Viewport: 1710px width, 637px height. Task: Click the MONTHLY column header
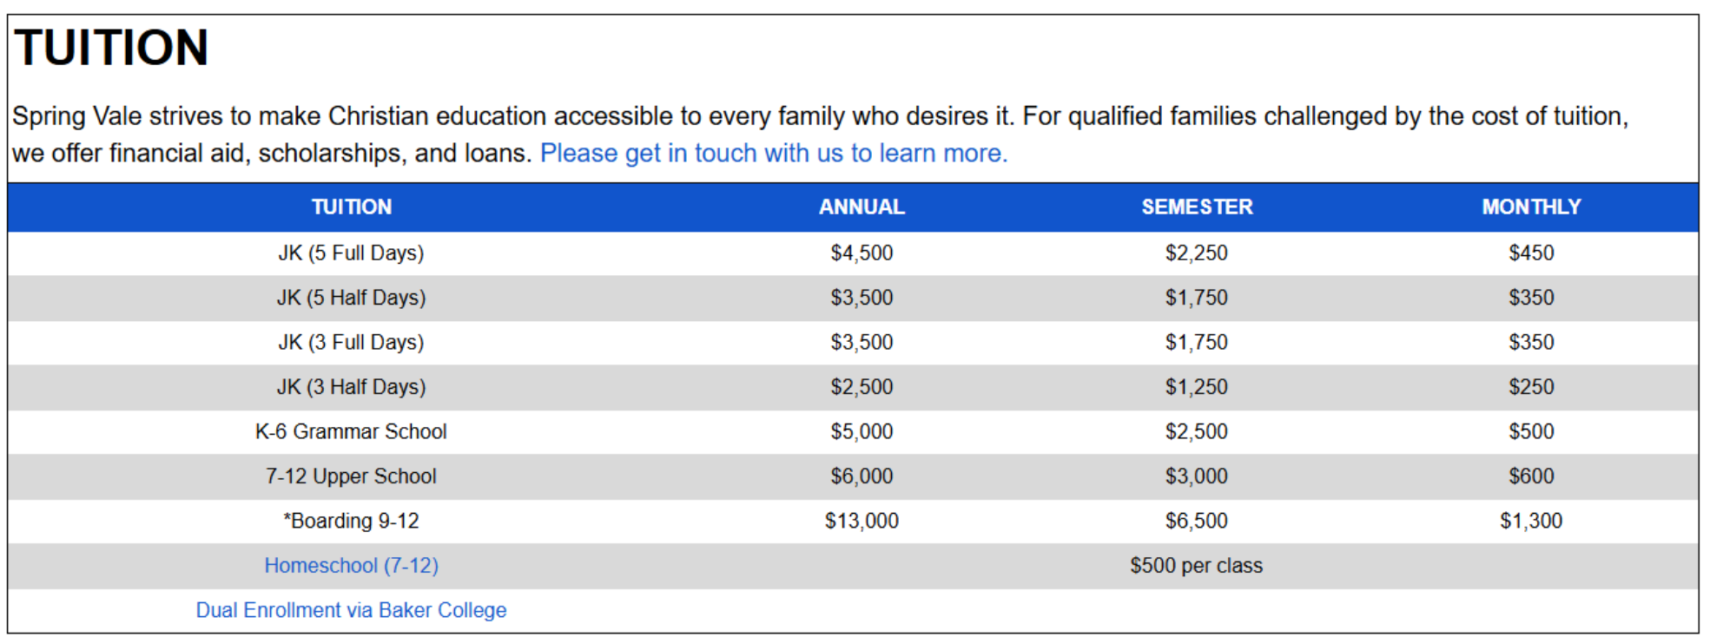(1531, 207)
